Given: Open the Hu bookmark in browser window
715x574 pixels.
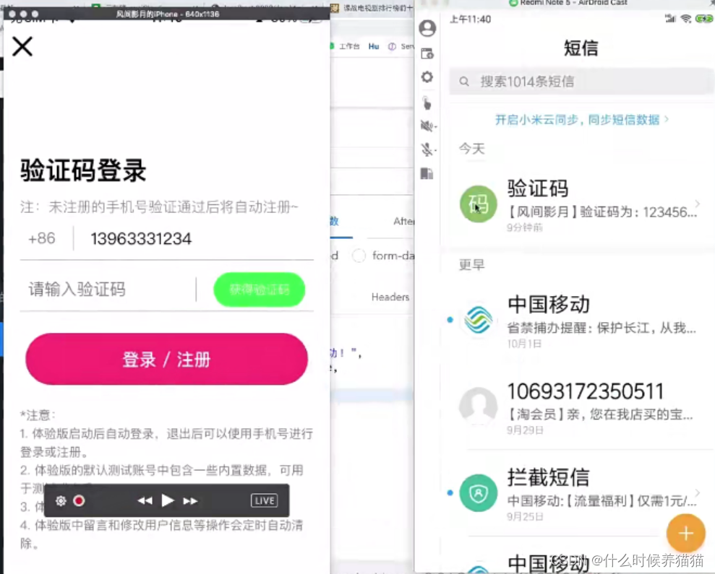Looking at the screenshot, I should tap(374, 46).
